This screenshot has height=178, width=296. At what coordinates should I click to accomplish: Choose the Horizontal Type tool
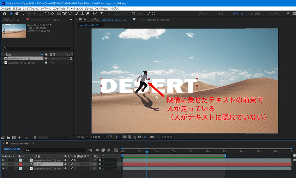click(x=70, y=13)
